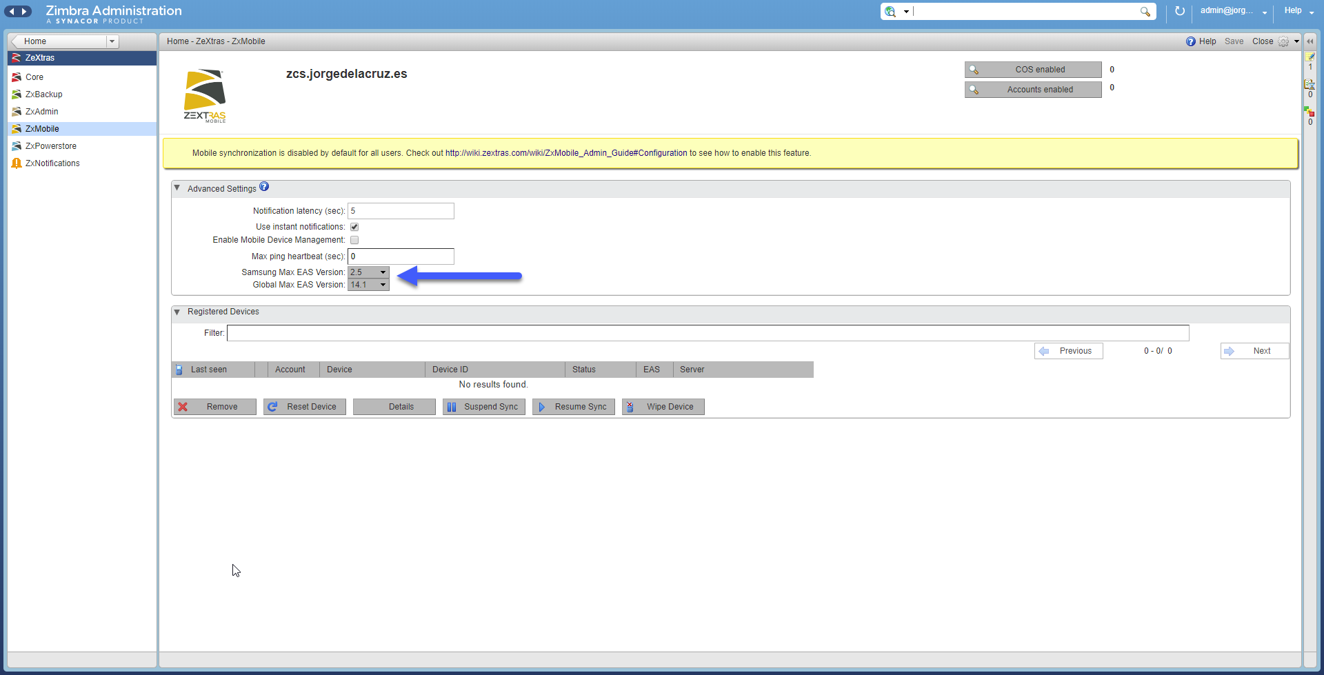
Task: Click Save in the panel toolbar
Action: coord(1234,41)
